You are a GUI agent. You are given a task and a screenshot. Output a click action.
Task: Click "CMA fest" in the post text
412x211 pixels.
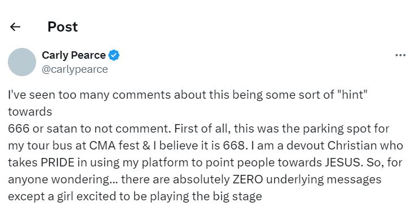point(115,146)
